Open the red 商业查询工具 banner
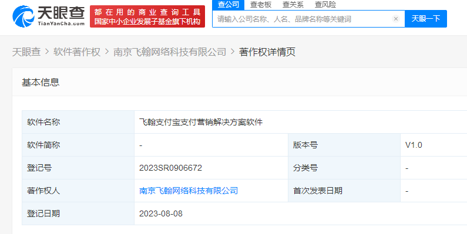 click(x=147, y=16)
